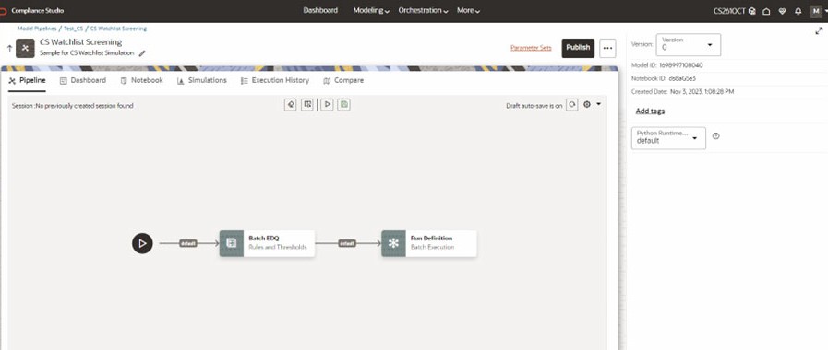This screenshot has width=828, height=350.
Task: Expand the Modeling menu
Action: click(371, 10)
